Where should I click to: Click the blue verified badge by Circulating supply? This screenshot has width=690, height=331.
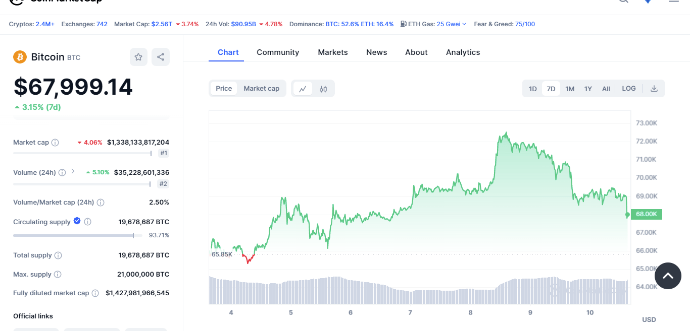(77, 221)
